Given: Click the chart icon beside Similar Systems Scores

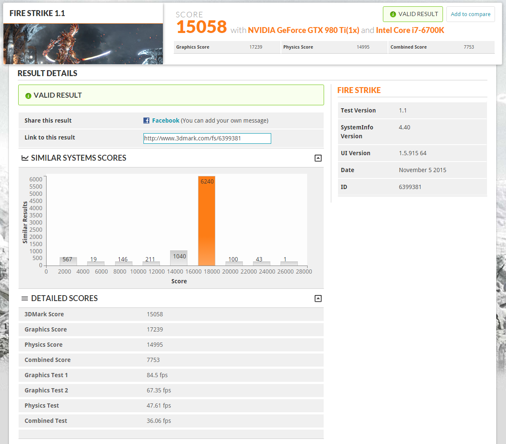Looking at the screenshot, I should click(25, 158).
